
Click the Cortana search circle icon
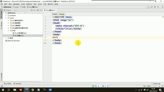(x=9, y=90)
